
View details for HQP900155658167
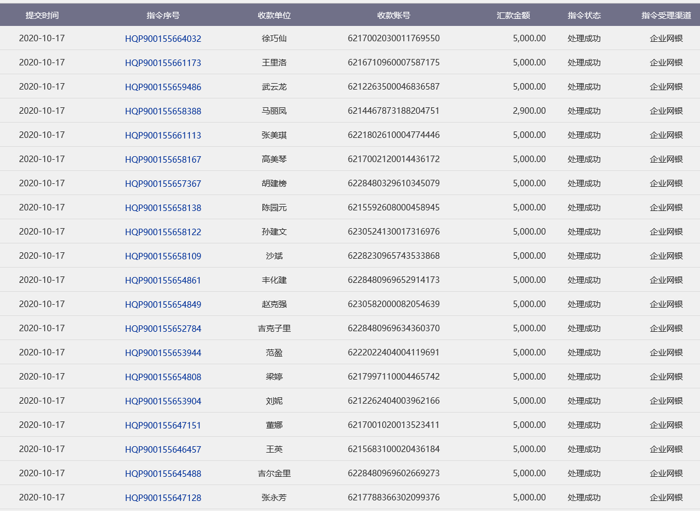pyautogui.click(x=163, y=160)
